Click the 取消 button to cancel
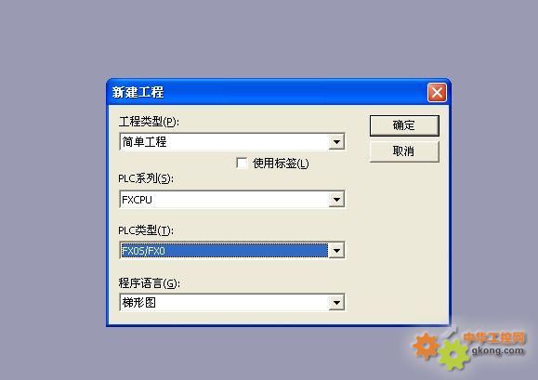This screenshot has width=538, height=380. (404, 151)
